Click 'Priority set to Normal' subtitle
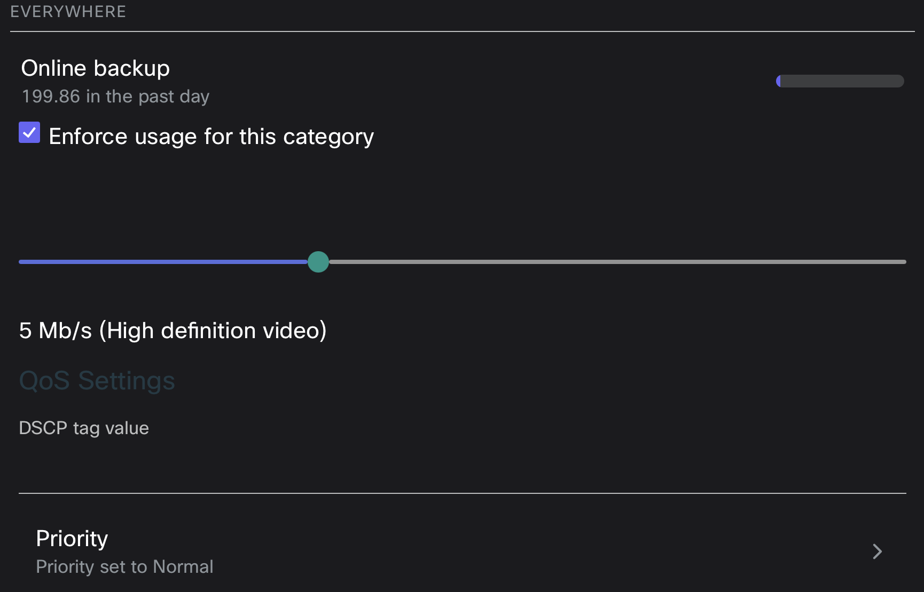 tap(124, 566)
